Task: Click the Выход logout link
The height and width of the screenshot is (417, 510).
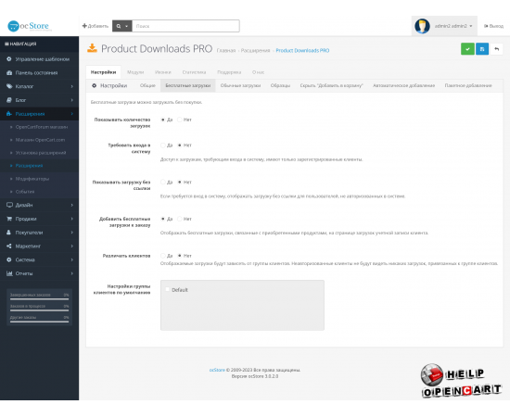Action: [x=493, y=26]
